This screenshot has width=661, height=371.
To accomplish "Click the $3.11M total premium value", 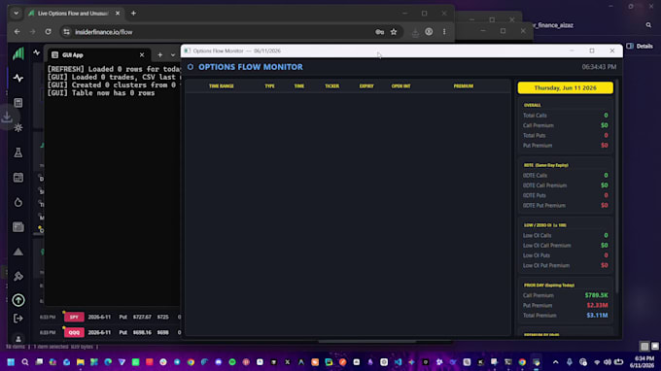I will [x=597, y=316].
